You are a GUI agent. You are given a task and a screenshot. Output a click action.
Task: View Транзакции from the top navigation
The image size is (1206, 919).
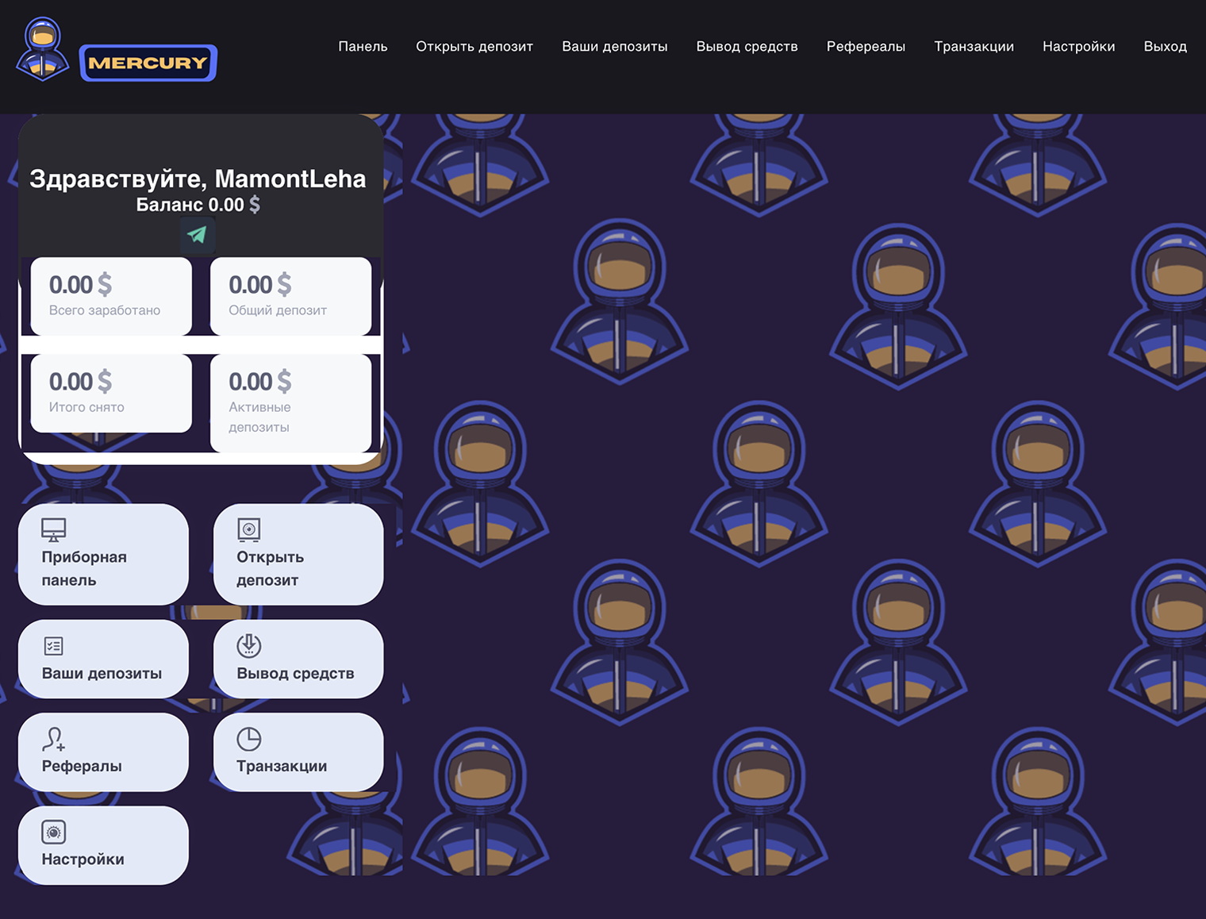pyautogui.click(x=974, y=46)
